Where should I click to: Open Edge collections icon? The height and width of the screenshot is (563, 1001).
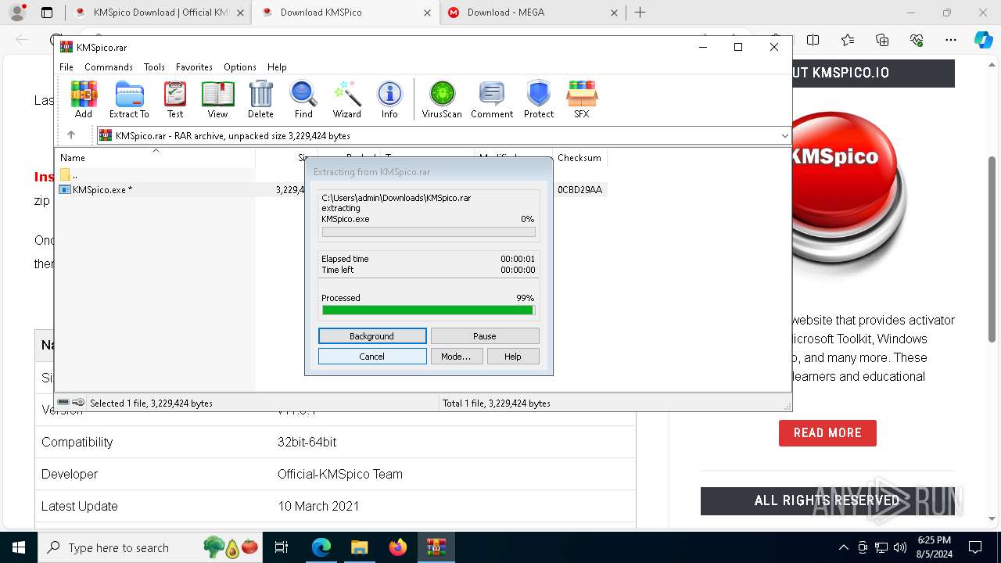click(882, 40)
